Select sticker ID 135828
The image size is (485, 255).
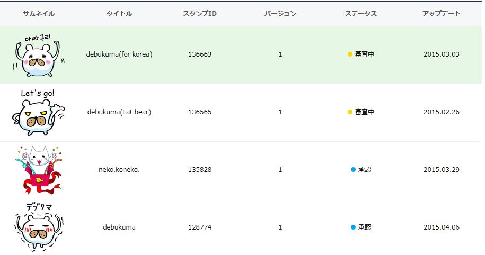tap(200, 170)
